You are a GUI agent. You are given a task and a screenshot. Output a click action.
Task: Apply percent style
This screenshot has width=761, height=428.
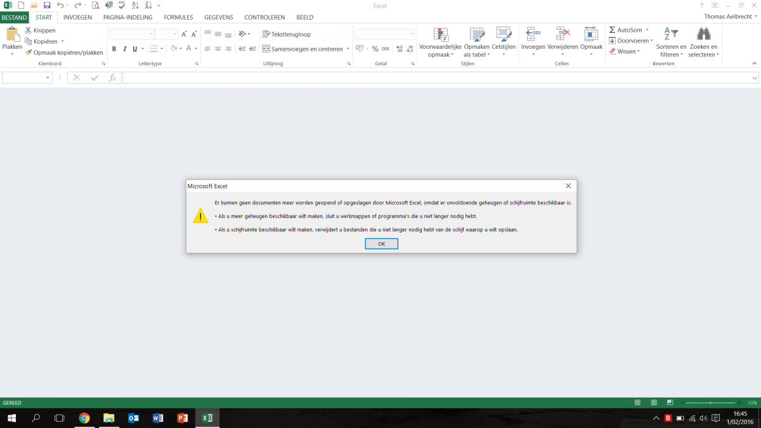(375, 49)
